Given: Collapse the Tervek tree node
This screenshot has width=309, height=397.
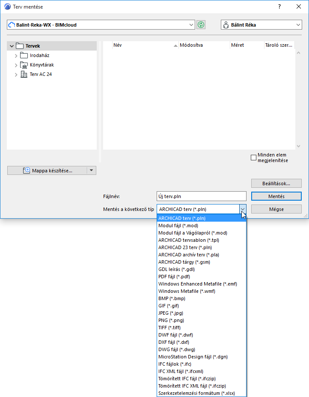Looking at the screenshot, I should [12, 46].
